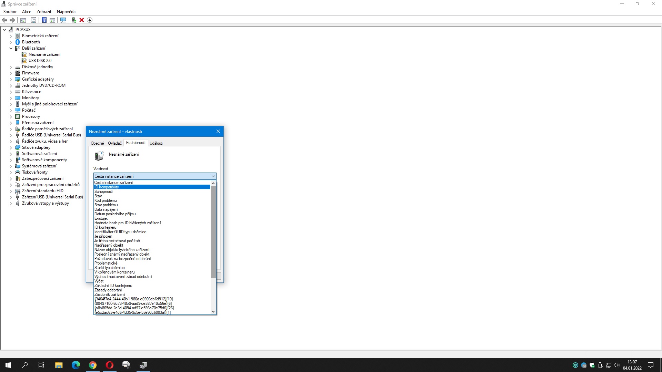Open File Explorer from taskbar
The width and height of the screenshot is (662, 372).
(59, 365)
